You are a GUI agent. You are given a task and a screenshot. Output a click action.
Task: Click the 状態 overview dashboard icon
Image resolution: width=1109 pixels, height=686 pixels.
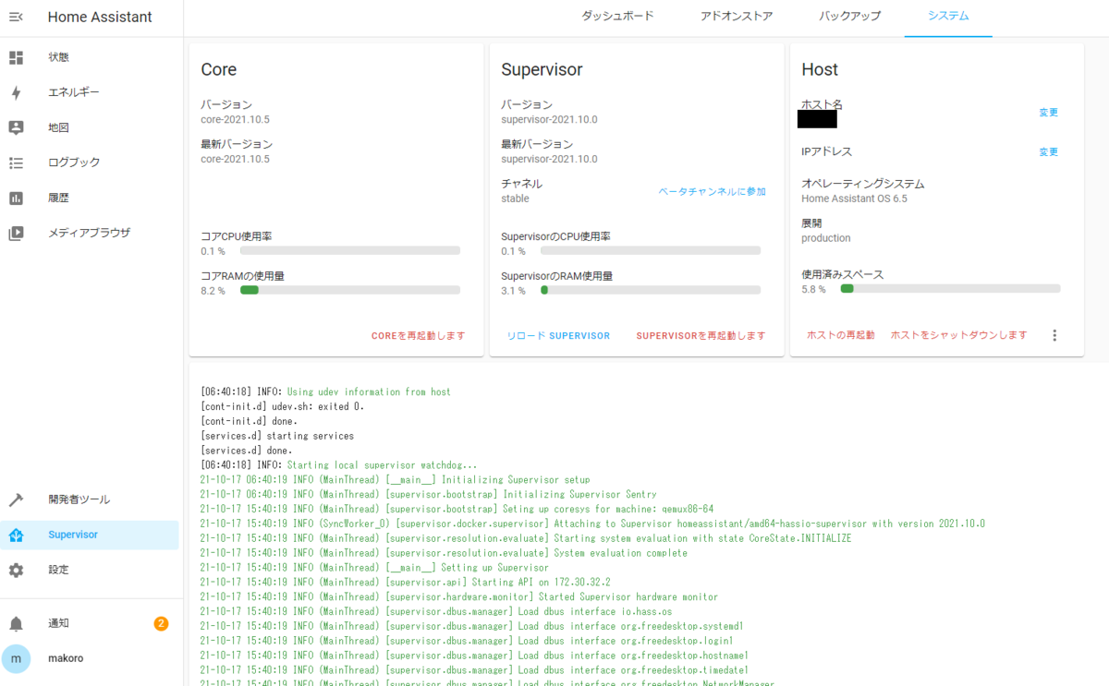point(16,57)
